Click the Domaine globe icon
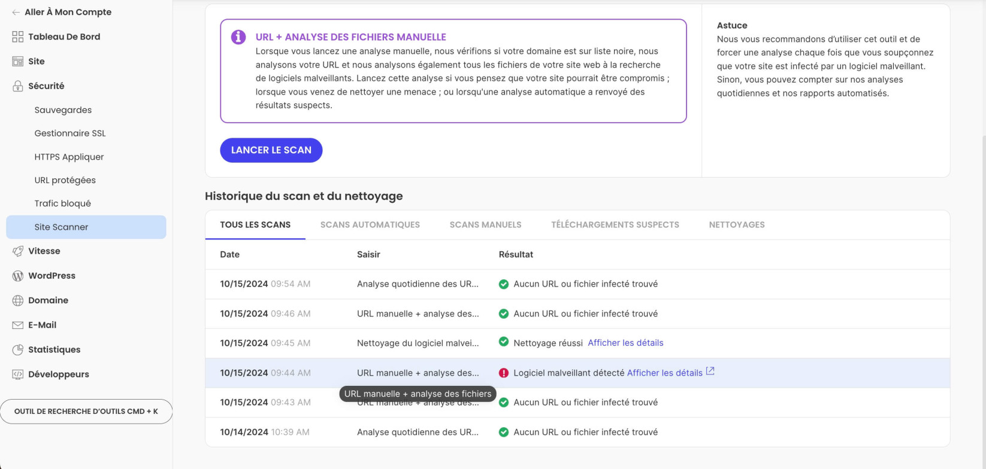Screen dimensions: 986x469 tap(18, 300)
